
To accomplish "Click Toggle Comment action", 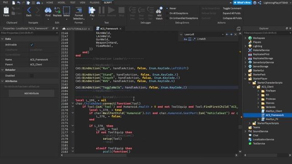I will 232,8.
